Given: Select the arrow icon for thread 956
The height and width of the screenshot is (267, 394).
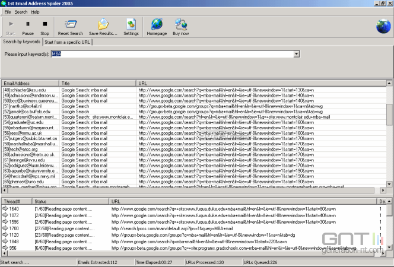Looking at the screenshot, I should (5, 247).
